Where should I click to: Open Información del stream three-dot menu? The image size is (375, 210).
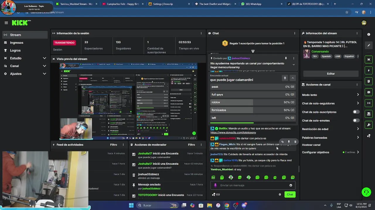click(357, 33)
